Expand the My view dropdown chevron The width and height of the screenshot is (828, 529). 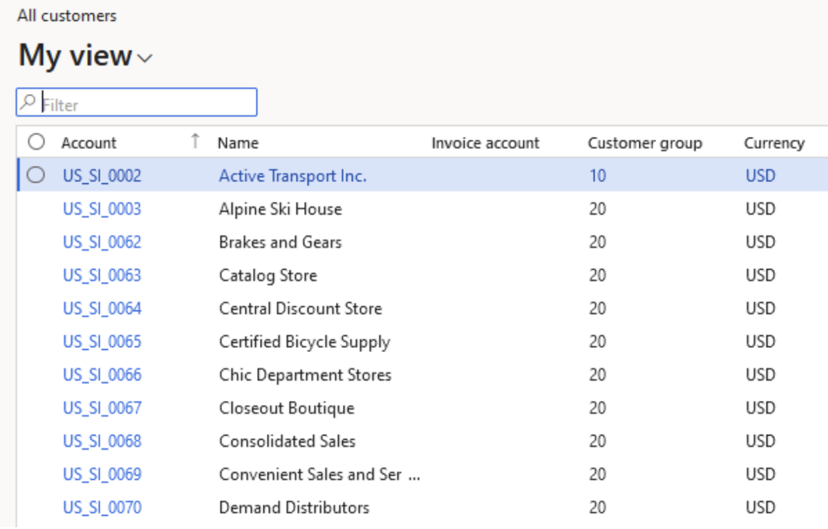click(x=145, y=58)
